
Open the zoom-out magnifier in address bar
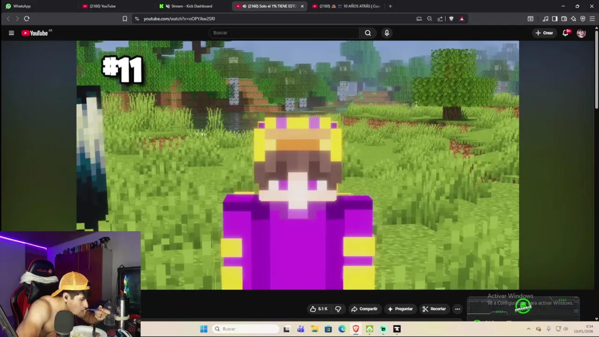click(430, 19)
